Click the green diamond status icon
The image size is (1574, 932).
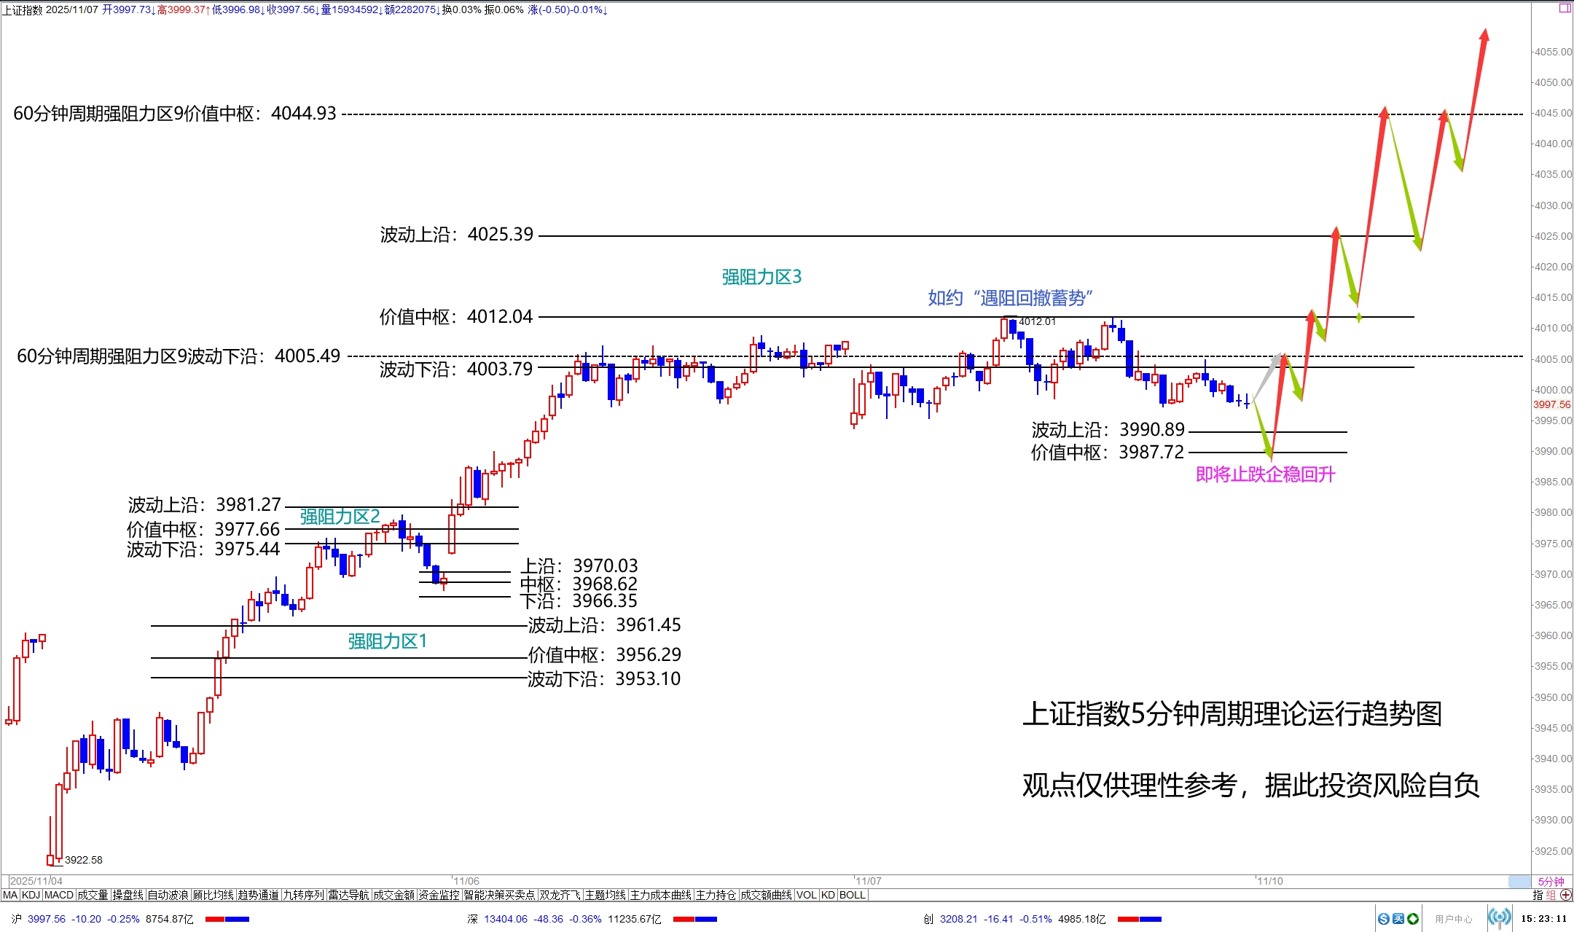coord(1413,919)
